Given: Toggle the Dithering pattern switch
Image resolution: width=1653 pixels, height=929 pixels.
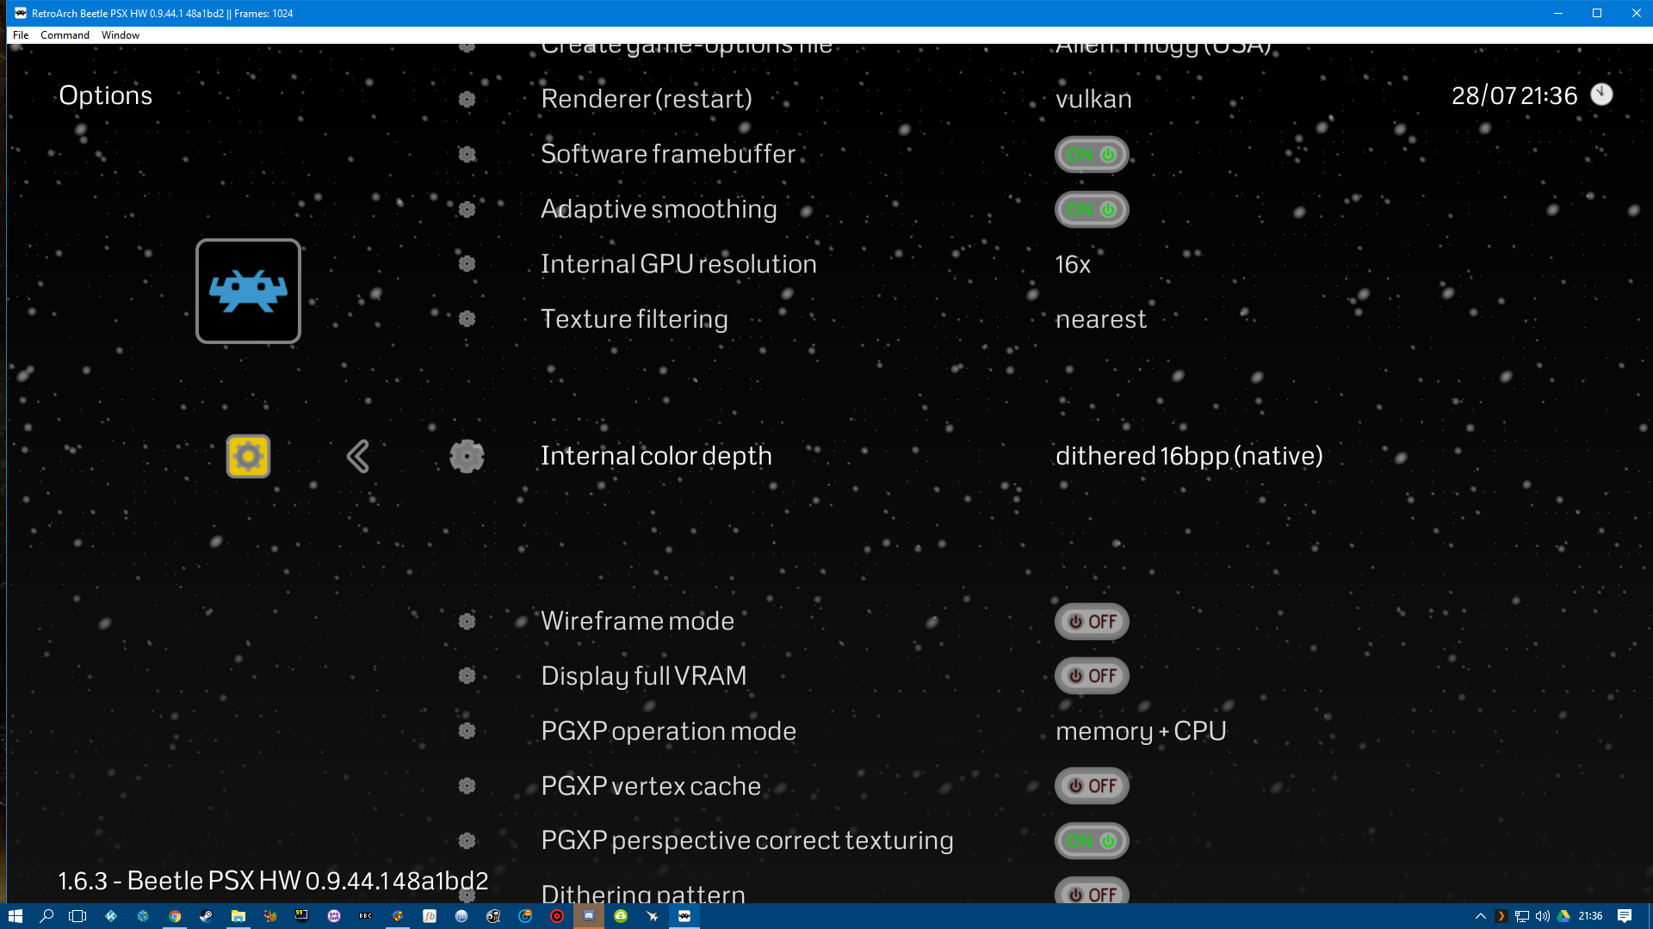Looking at the screenshot, I should [1092, 891].
